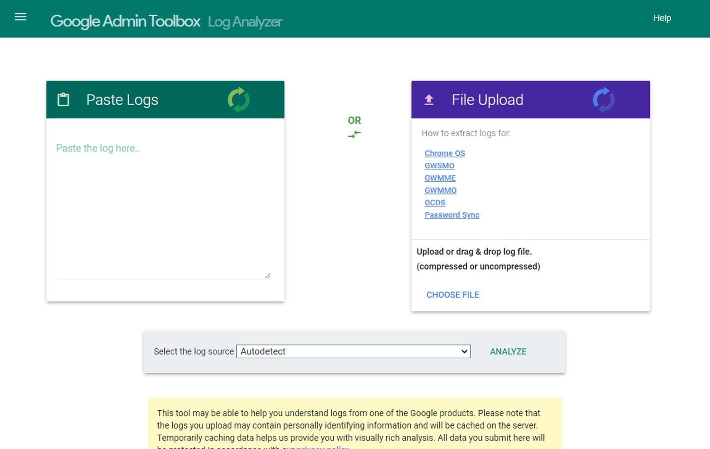This screenshot has width=710, height=449.
Task: Click the green refresh icon on Paste Logs
Action: 239,99
